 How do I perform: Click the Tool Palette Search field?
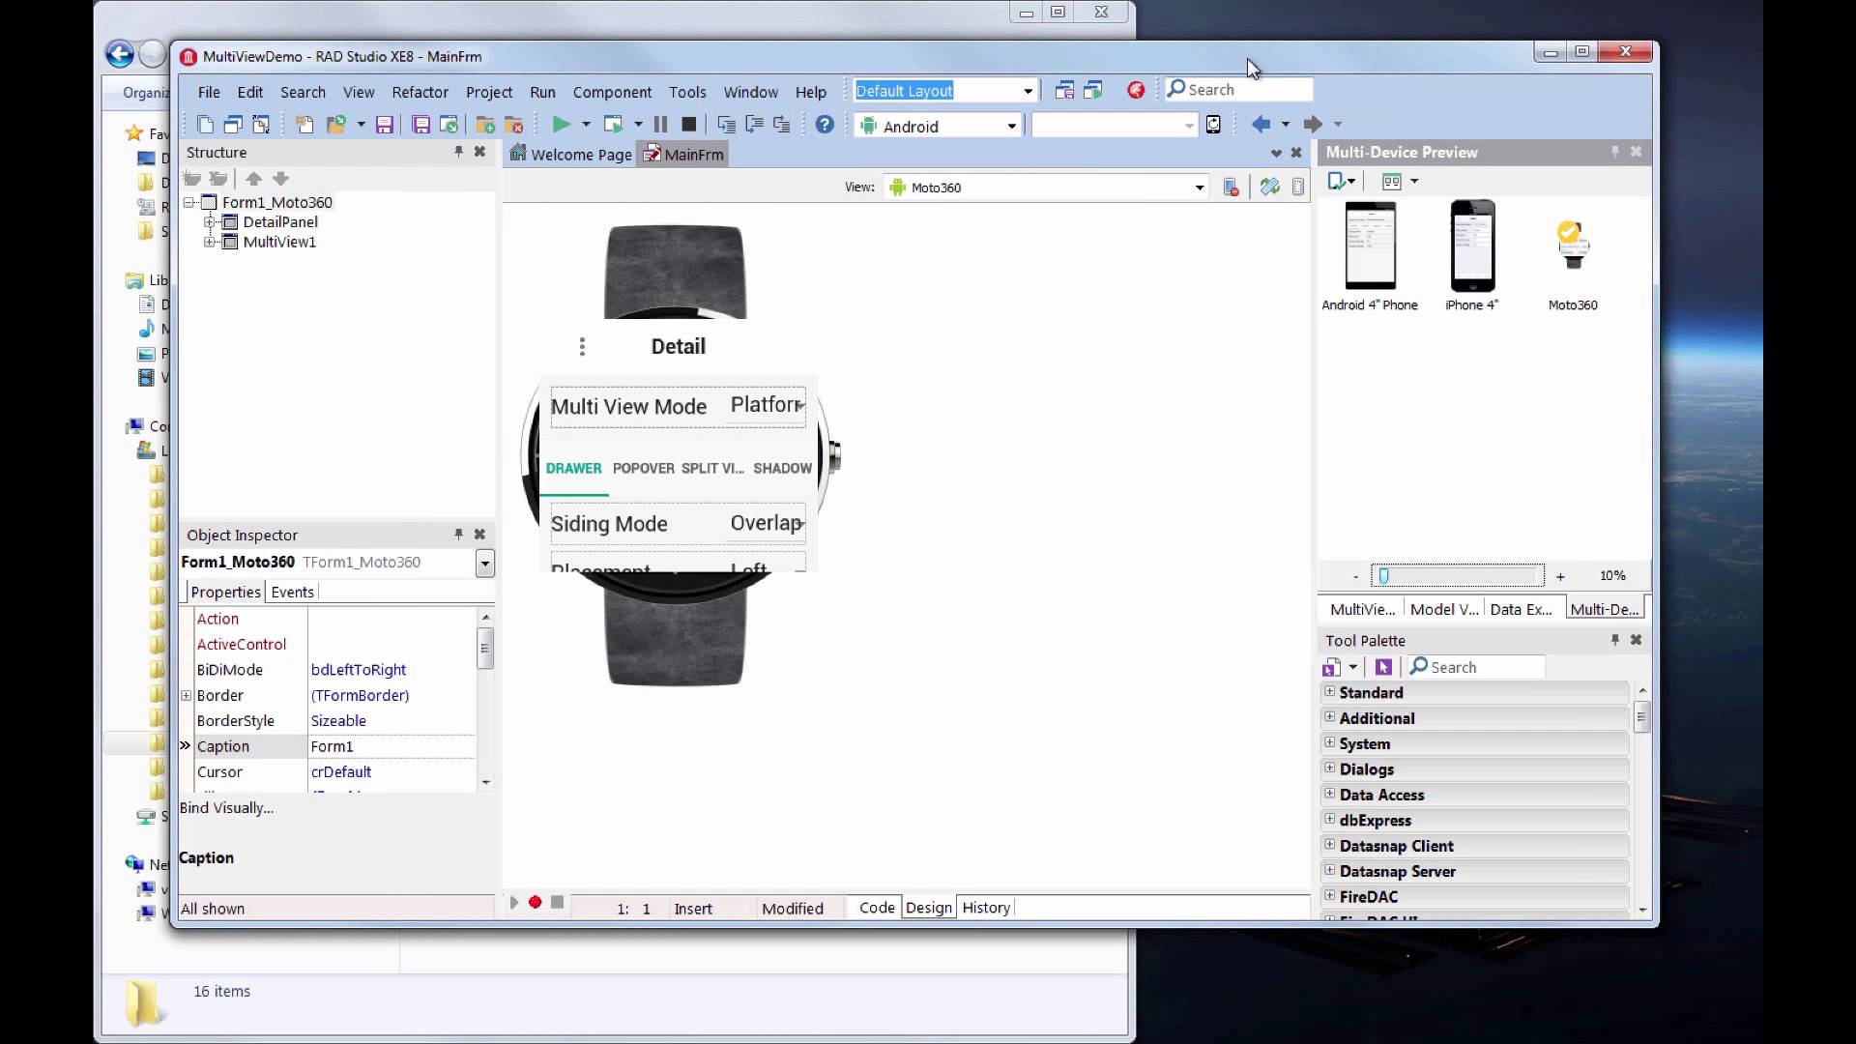click(1476, 667)
